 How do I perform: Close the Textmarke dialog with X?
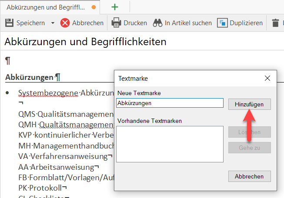(267, 79)
